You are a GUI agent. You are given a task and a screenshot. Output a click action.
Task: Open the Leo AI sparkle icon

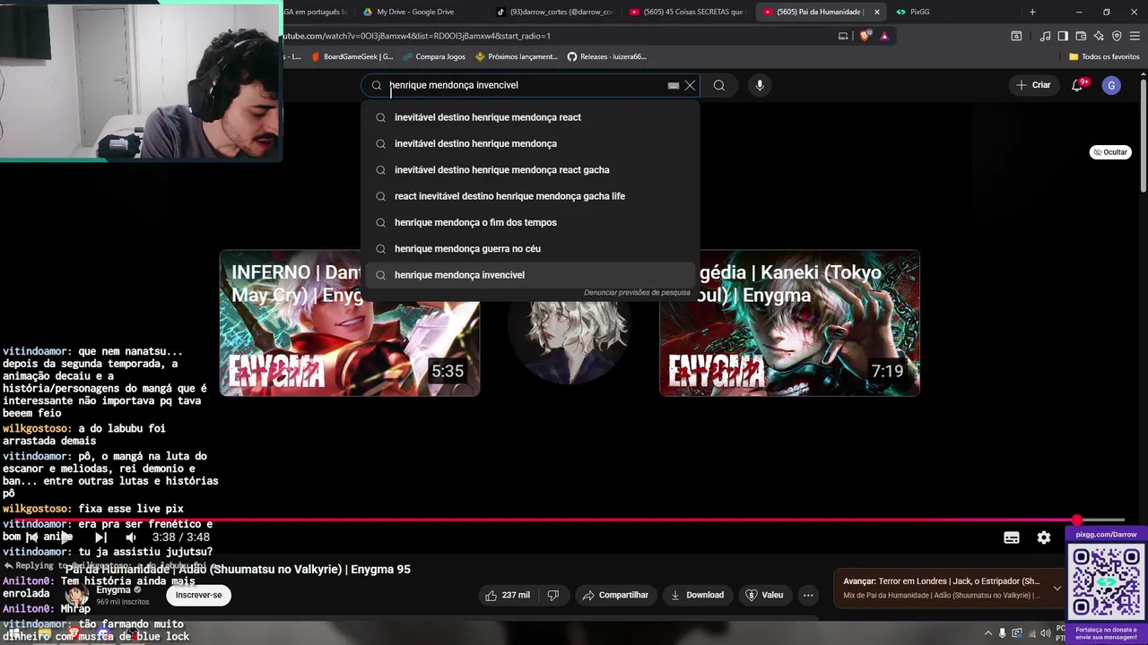coord(1099,36)
